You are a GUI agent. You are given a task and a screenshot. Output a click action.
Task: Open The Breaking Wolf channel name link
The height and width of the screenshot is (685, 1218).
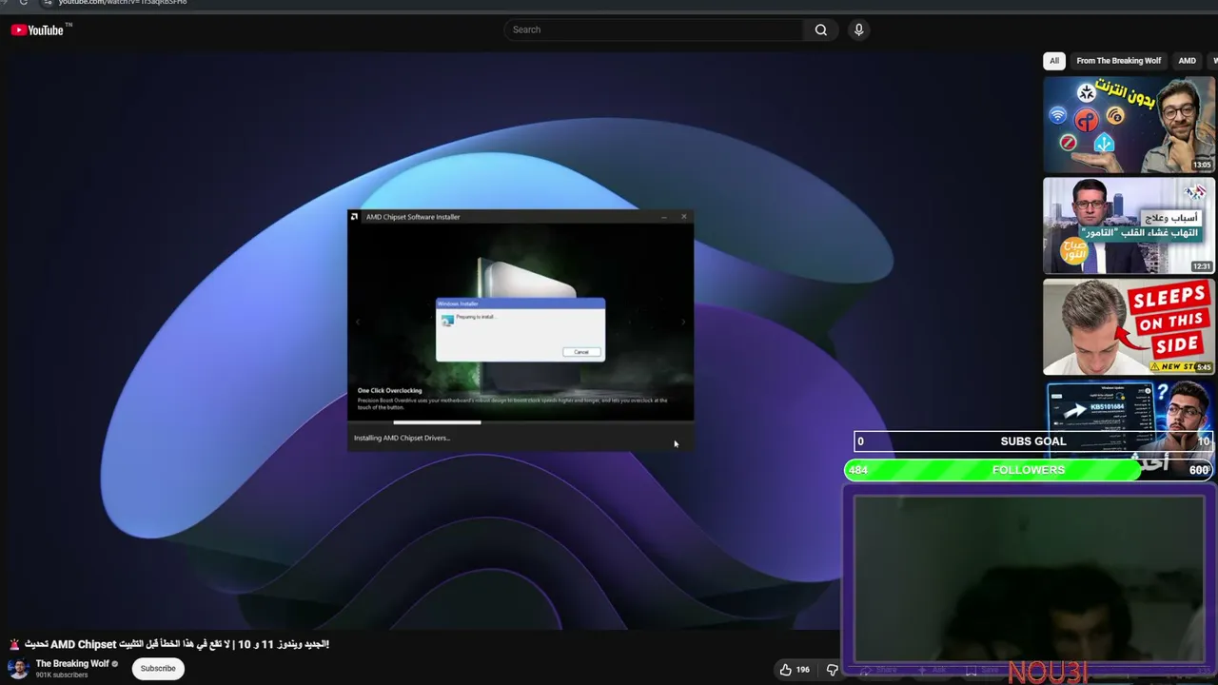(72, 663)
